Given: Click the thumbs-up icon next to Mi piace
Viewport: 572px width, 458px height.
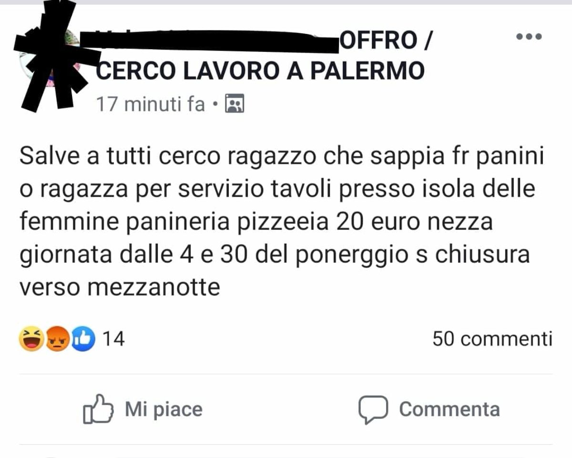Looking at the screenshot, I should coord(98,409).
